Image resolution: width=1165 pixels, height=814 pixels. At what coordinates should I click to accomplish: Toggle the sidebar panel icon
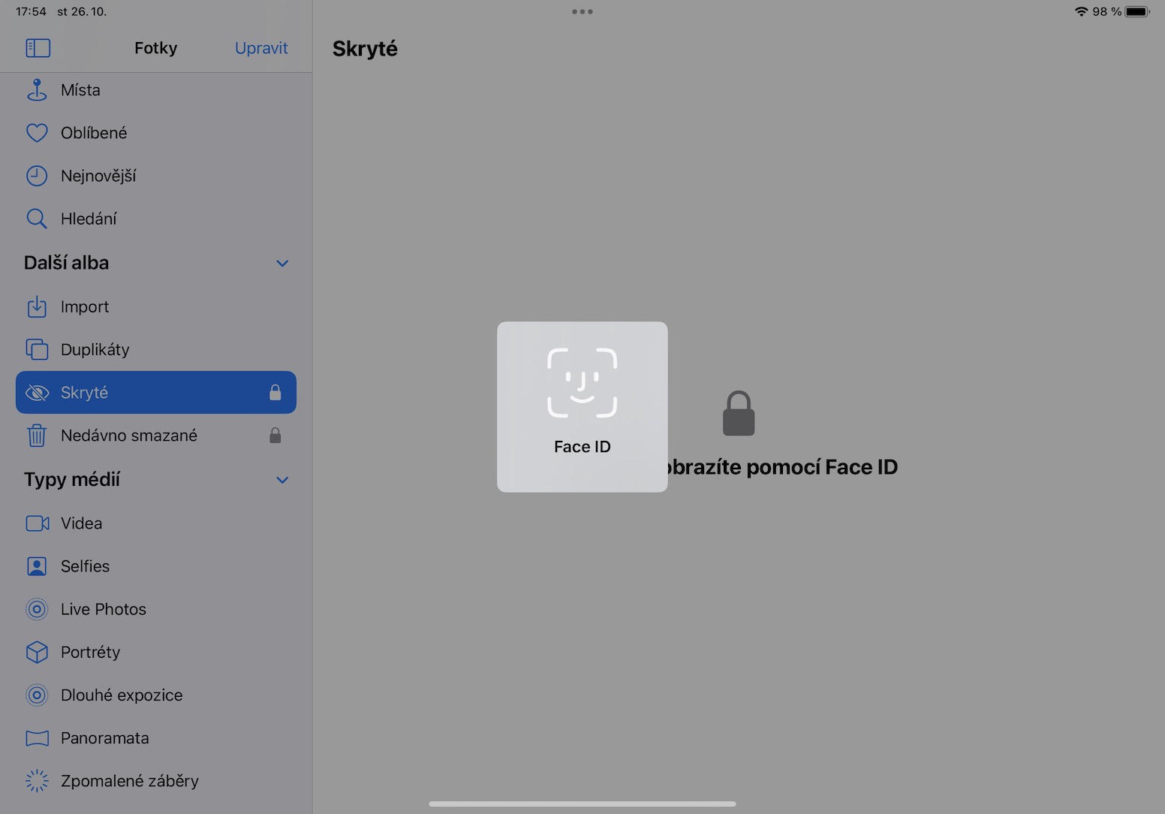coord(38,48)
